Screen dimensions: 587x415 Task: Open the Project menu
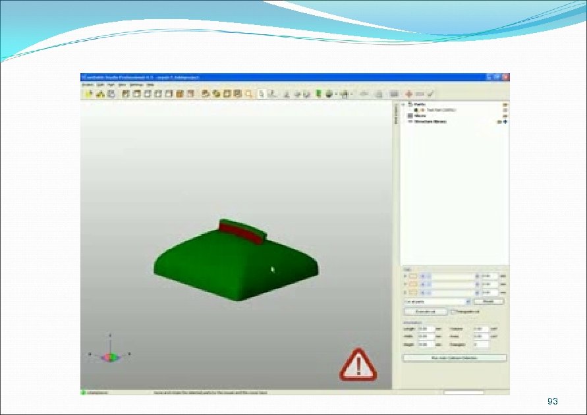point(87,85)
